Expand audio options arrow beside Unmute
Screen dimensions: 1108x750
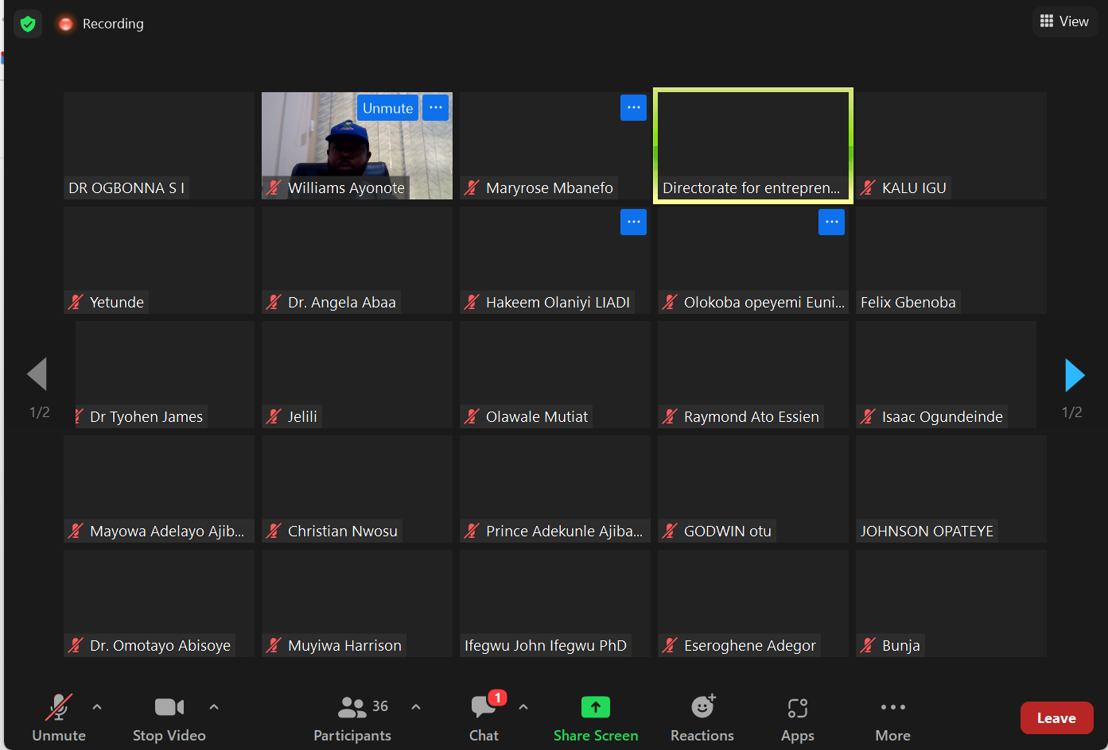pos(97,706)
